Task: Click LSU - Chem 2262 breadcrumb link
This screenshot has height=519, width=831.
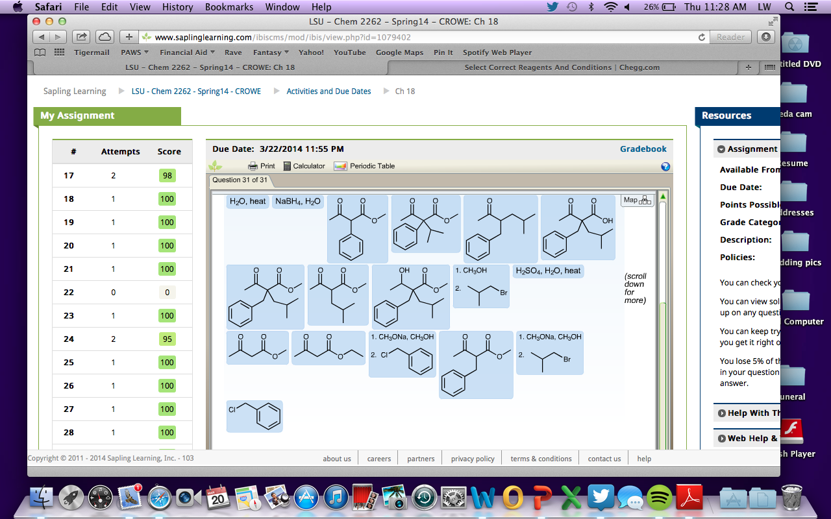Action: pos(196,91)
